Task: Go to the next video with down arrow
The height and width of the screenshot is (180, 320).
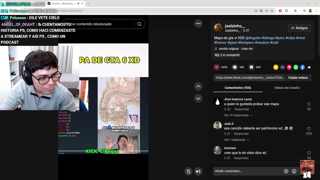Action: [198, 98]
